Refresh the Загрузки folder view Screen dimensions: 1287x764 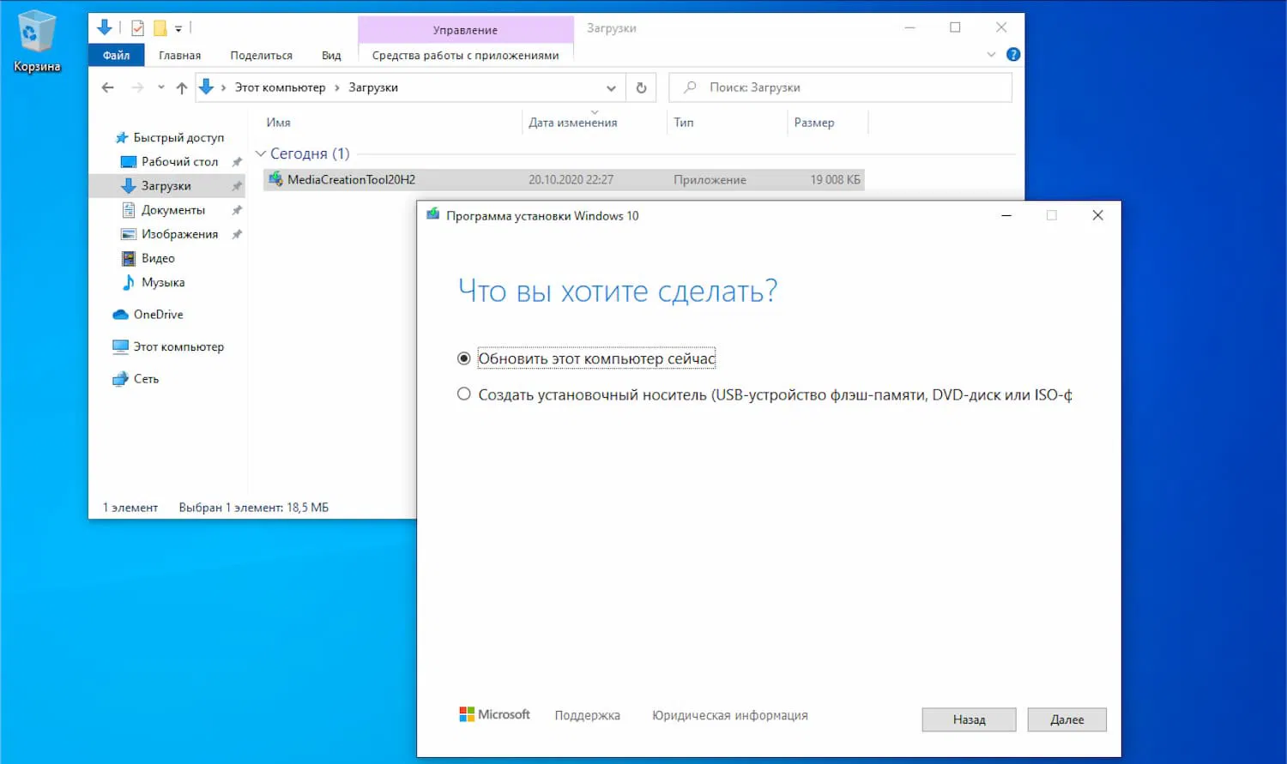tap(641, 87)
